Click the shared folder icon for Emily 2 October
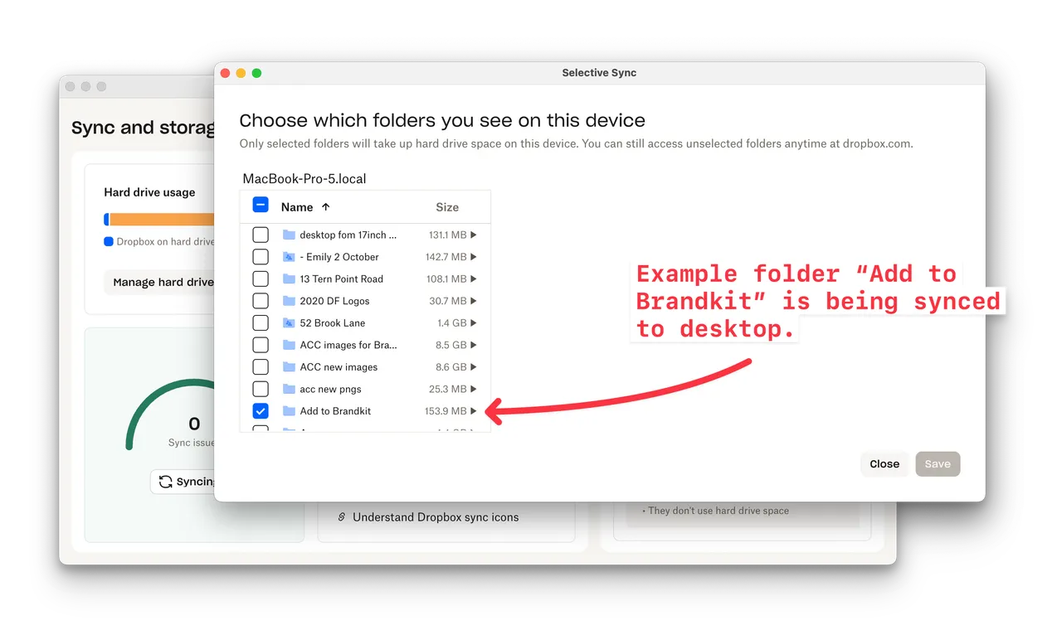This screenshot has width=1062, height=630. pyautogui.click(x=289, y=257)
